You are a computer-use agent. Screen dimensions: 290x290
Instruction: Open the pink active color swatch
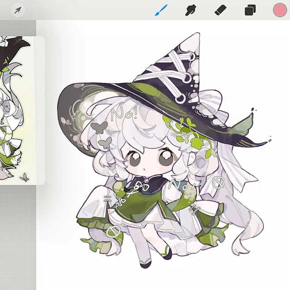[x=280, y=10]
